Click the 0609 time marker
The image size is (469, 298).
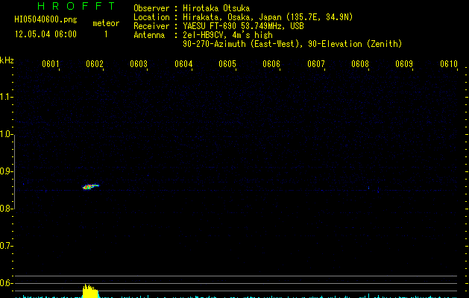(x=404, y=63)
